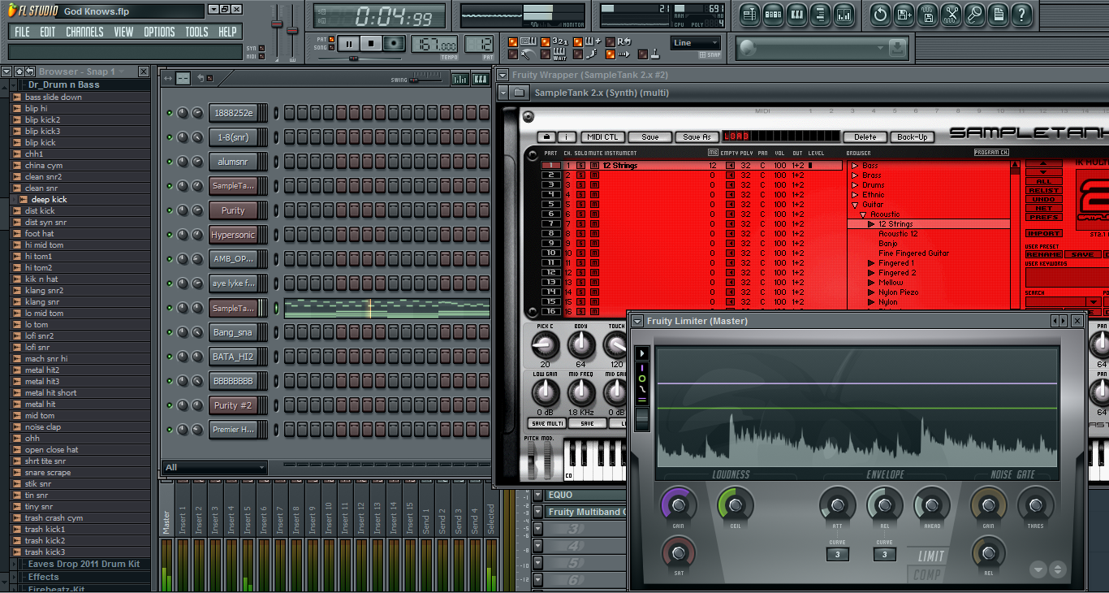Screen dimensions: 1109x593
Task: Adjust Fruity Limiter CEIL knob
Action: coord(735,505)
